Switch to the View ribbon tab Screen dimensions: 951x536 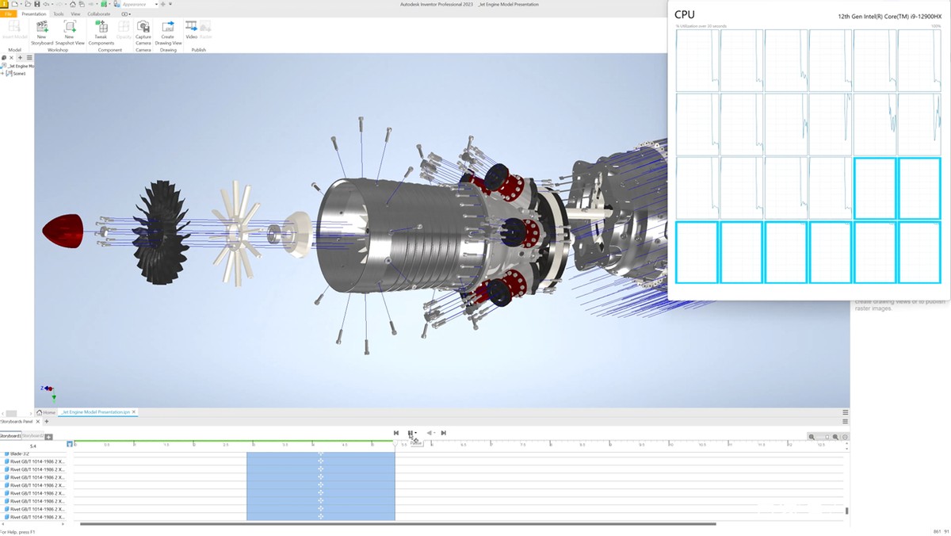(75, 14)
